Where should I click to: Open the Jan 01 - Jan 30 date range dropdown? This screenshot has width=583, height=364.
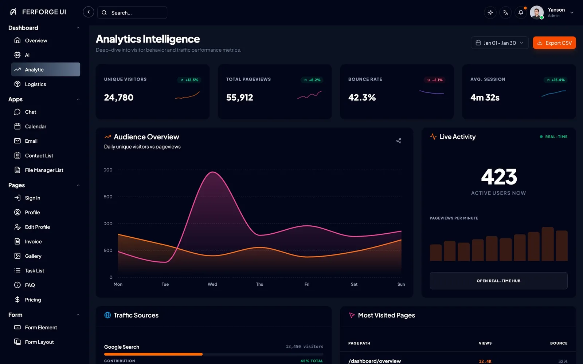[500, 43]
